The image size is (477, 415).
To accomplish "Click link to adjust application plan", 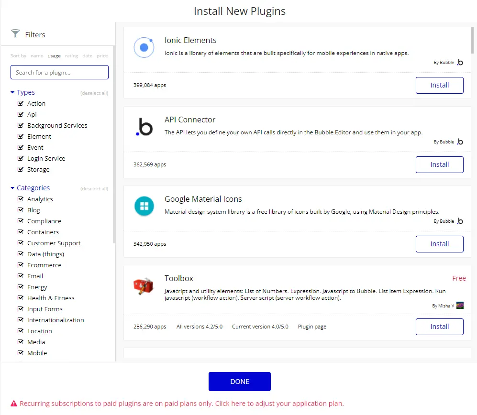I will (x=279, y=404).
